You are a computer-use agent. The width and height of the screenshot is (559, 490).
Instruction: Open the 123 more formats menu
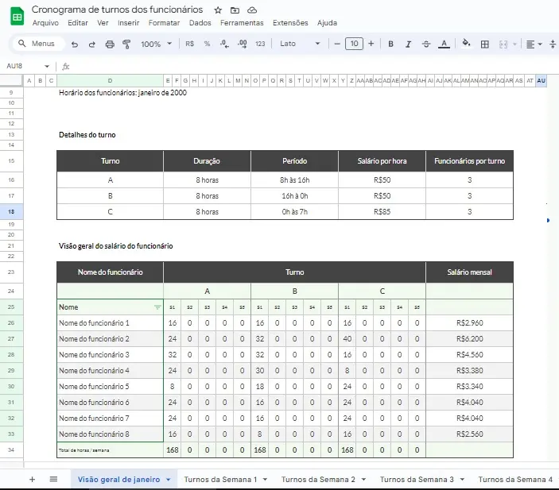point(260,44)
